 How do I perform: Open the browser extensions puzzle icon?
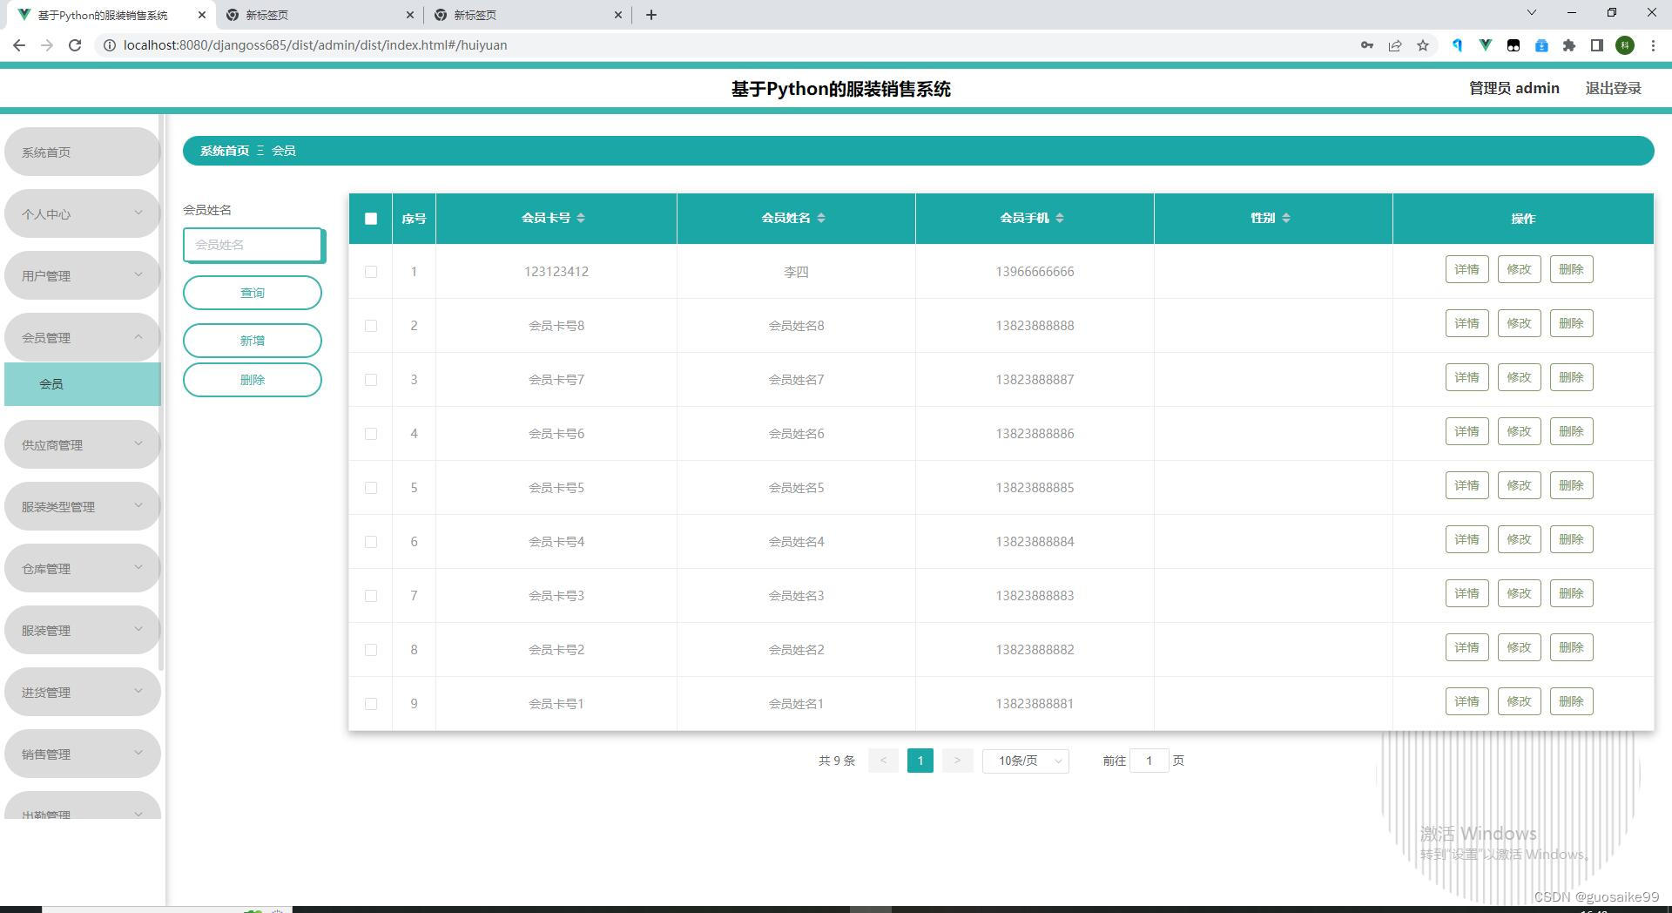(1570, 45)
